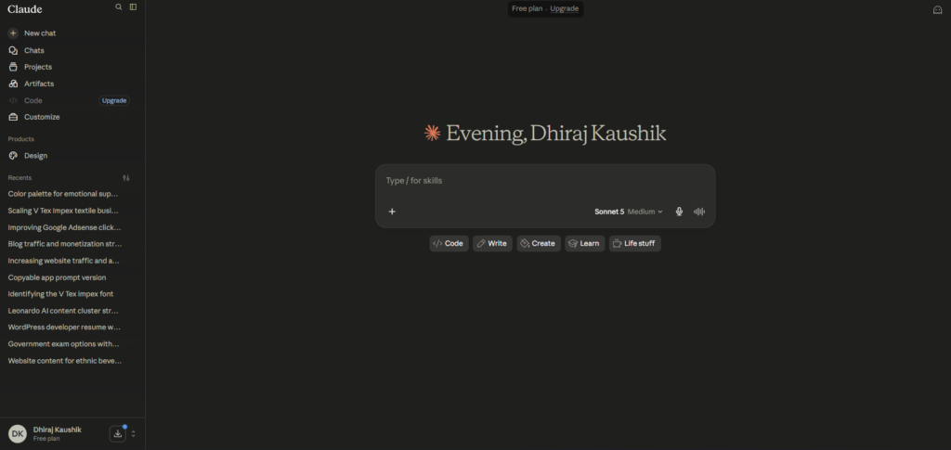Click the speech-bubbles icon beside Chats
The width and height of the screenshot is (951, 450).
tap(13, 50)
